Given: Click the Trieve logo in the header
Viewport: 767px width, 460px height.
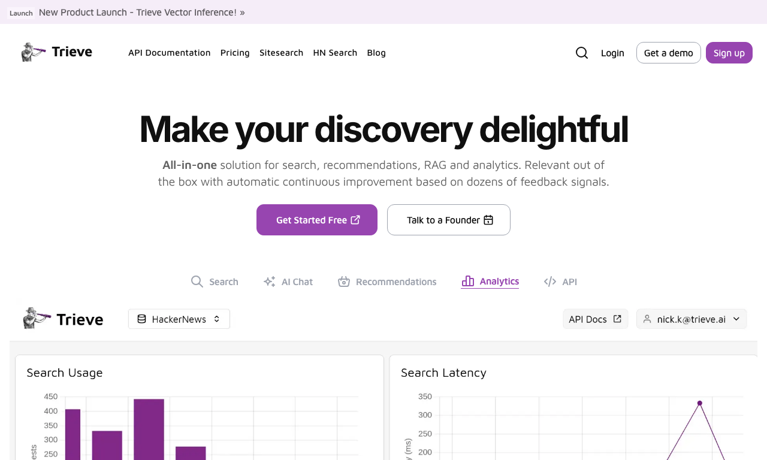Looking at the screenshot, I should coord(57,52).
